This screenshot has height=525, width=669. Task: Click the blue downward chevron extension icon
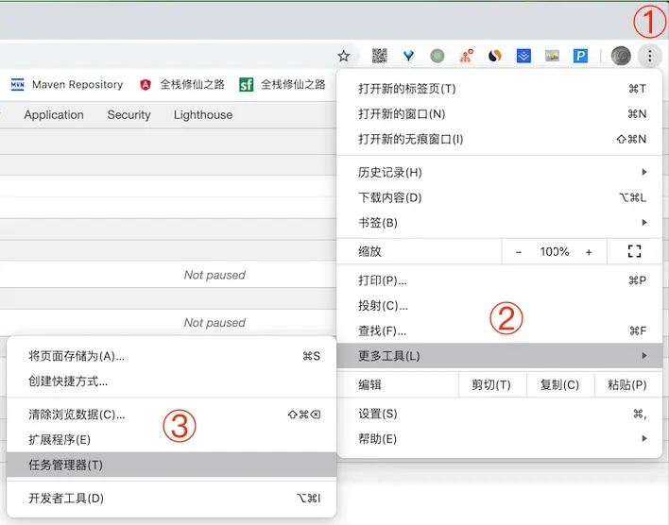tap(523, 56)
